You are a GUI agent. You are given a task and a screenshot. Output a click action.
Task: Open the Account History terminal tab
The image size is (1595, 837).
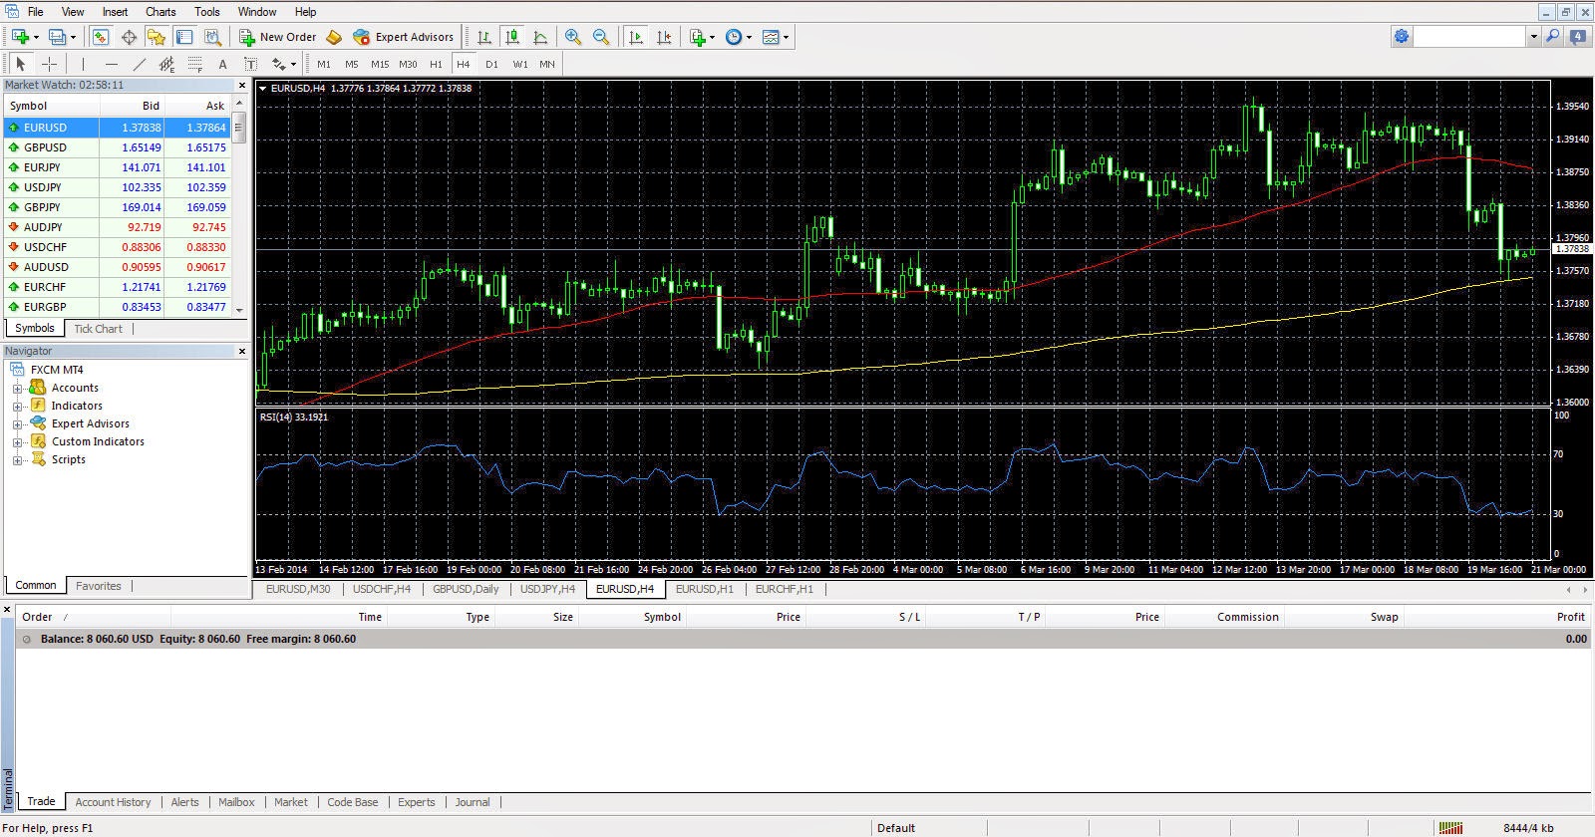pyautogui.click(x=113, y=802)
